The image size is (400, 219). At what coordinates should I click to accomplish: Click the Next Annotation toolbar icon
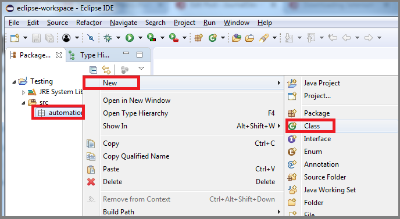[x=289, y=38]
